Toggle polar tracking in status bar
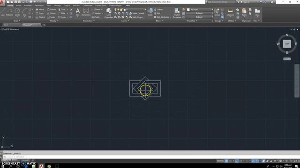This screenshot has width=300, height=168. tap(241, 161)
